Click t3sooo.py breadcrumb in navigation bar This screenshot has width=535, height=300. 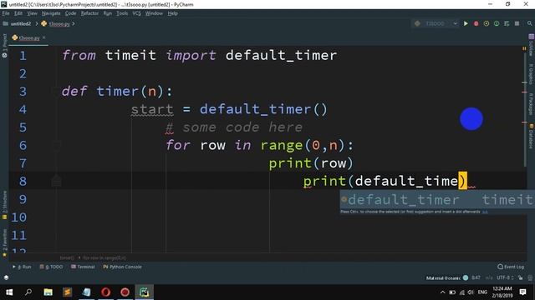56,24
